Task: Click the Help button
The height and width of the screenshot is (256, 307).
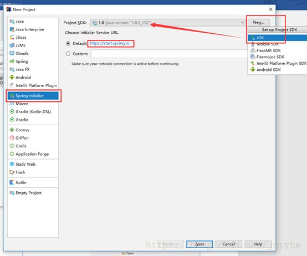Action: (x=258, y=244)
